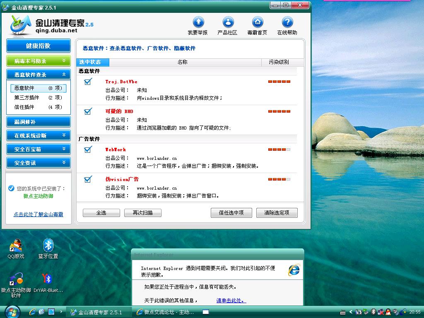The width and height of the screenshot is (424, 318).
Task: Uncheck the 可疑的 BHO checkbox
Action: [88, 111]
